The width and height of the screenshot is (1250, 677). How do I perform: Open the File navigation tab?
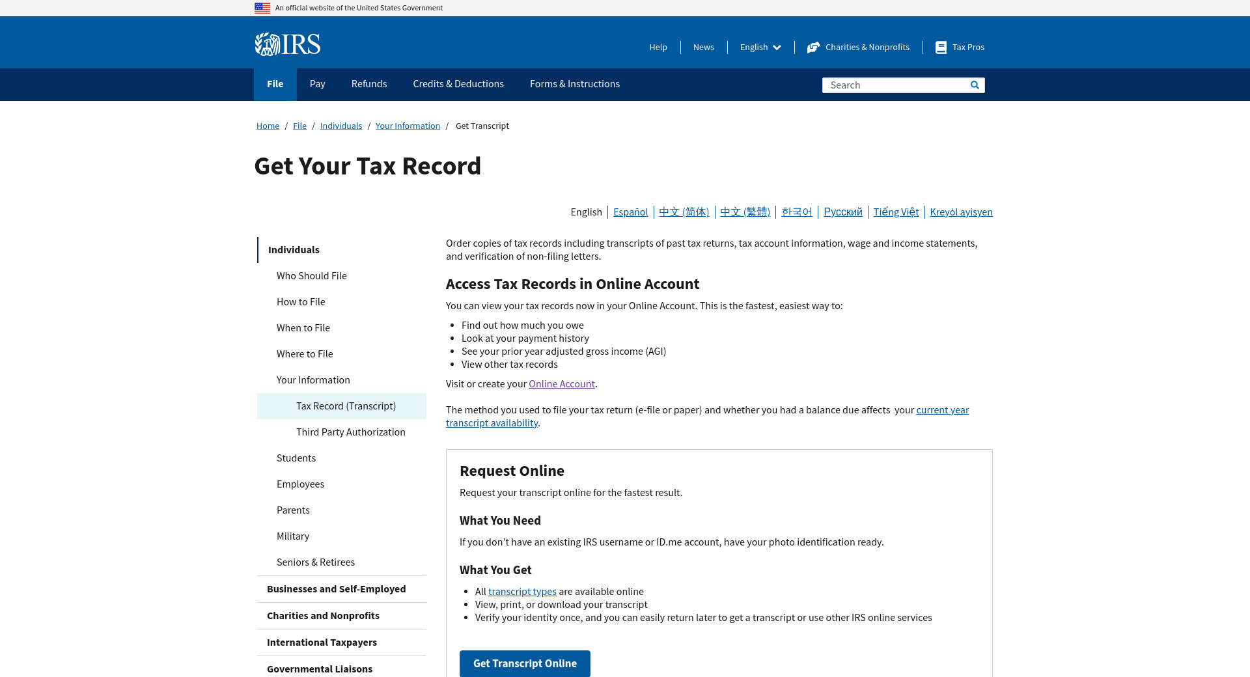[275, 84]
